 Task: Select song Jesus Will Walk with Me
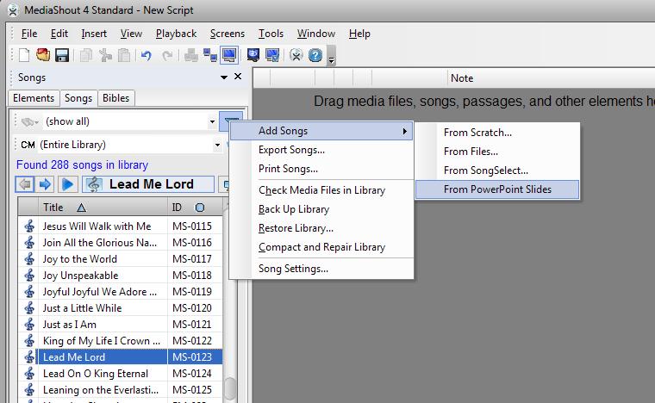[x=121, y=226]
